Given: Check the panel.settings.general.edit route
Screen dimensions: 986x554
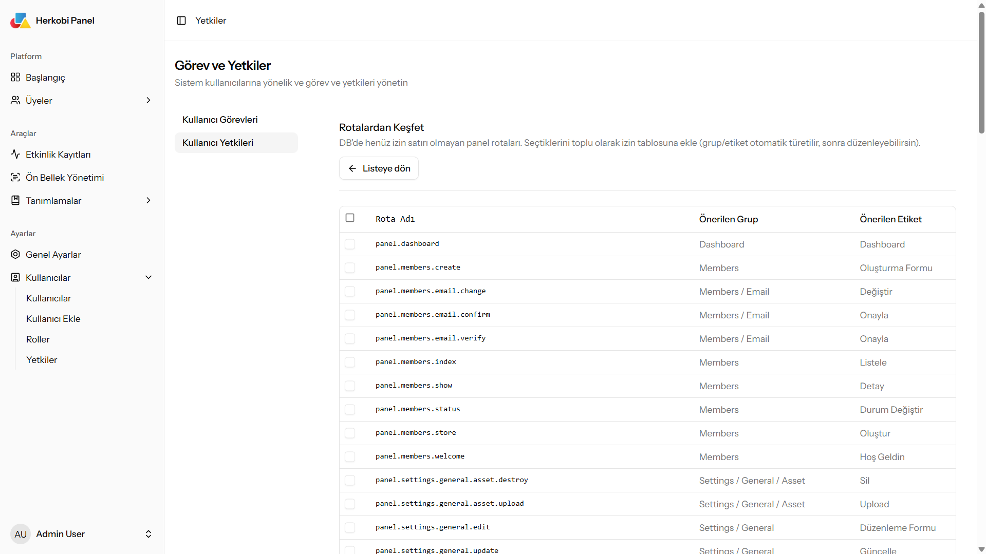Looking at the screenshot, I should [x=350, y=527].
